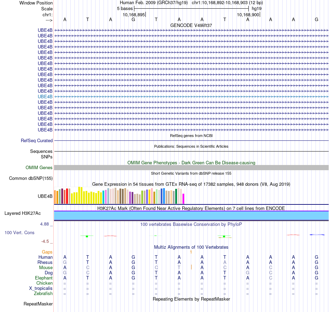Click the Layered H3K27Ac side label
The image size is (329, 312).
click(x=23, y=213)
